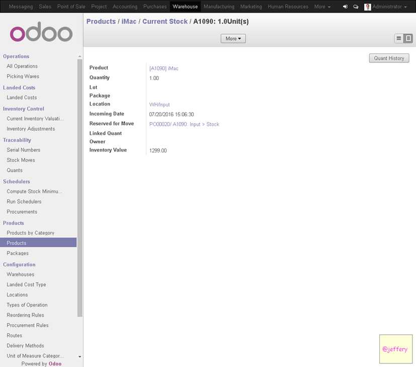Open the conversations chat bubble icon
The width and height of the screenshot is (416, 367).
356,7
